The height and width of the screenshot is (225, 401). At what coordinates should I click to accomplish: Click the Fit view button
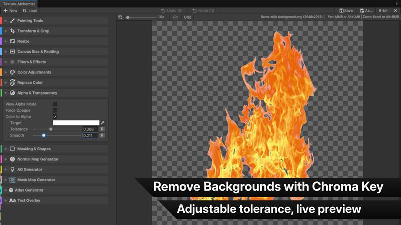coord(175,17)
